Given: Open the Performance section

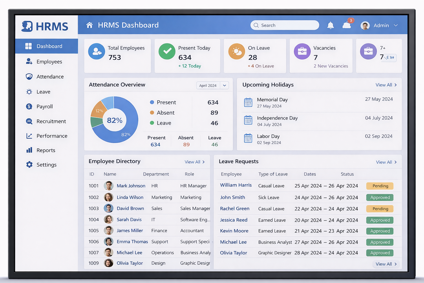Looking at the screenshot, I should [52, 136].
